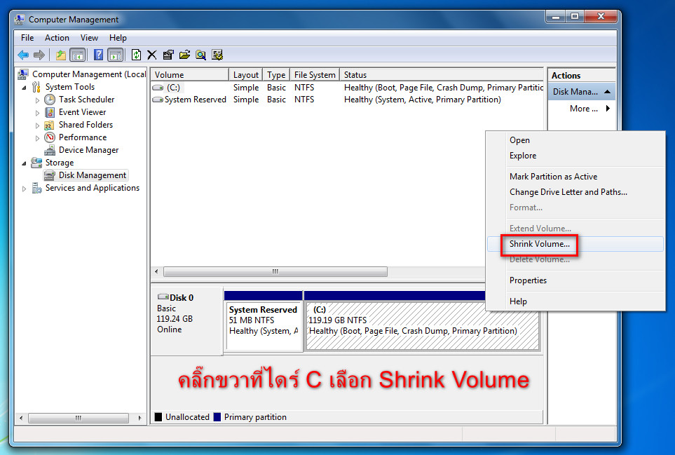The image size is (675, 455).
Task: Click the console tree scrollbar left arrow
Action: coord(21,418)
